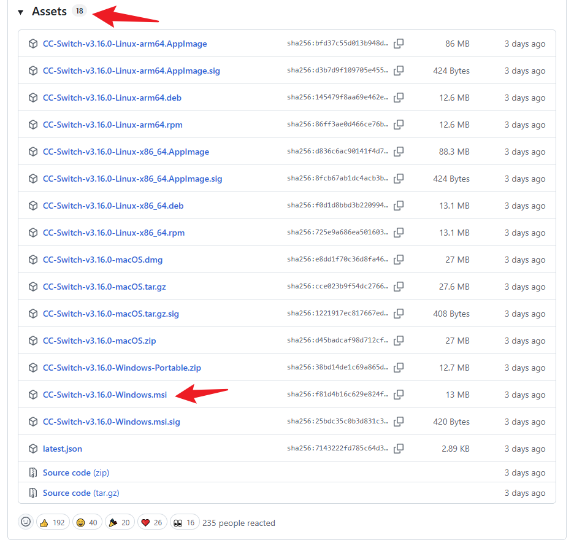Click the '2.89 KB' size value
The height and width of the screenshot is (548, 574).
pos(456,449)
